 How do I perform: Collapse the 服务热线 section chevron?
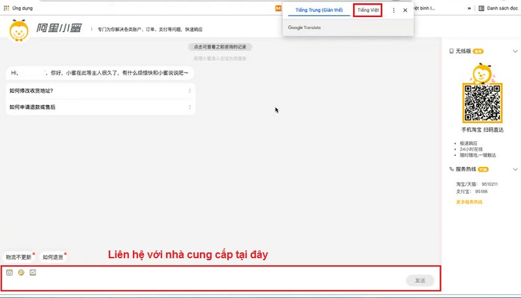514,169
